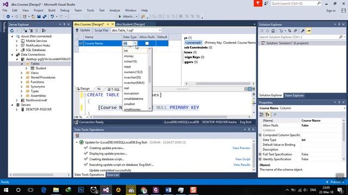
Task: Click the feedback filter icon in title bar
Action: click(x=258, y=3)
